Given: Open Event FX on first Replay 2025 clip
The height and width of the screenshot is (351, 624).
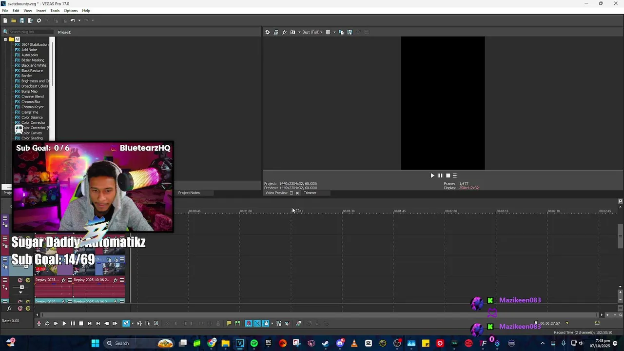Looking at the screenshot, I should coord(63,280).
